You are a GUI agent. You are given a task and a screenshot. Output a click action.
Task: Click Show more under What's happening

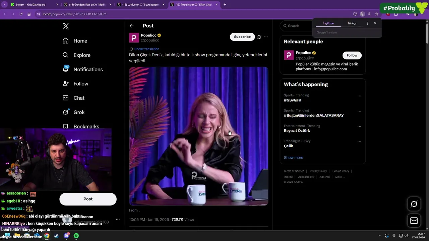pos(293,158)
